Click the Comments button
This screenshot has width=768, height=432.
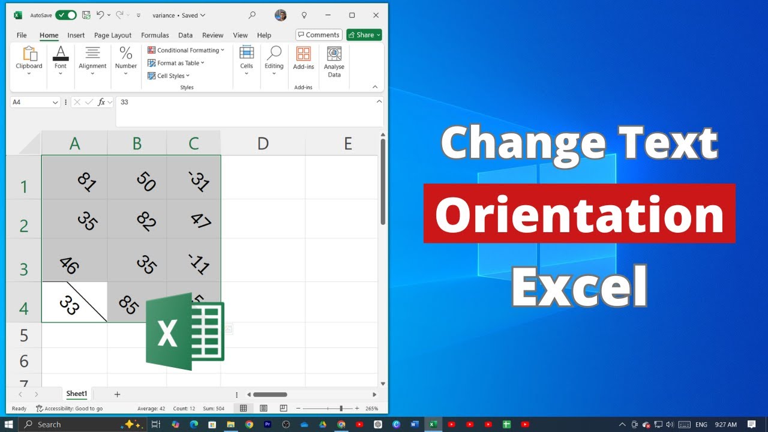tap(319, 35)
